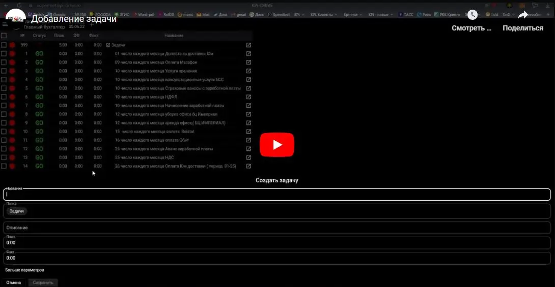Open the 'консультационные услуги БСС' edit icon

coord(248,80)
